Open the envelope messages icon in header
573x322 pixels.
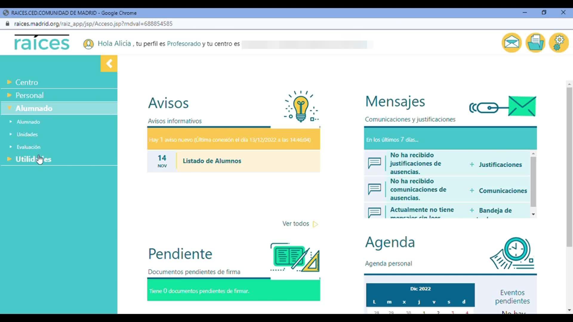click(512, 43)
